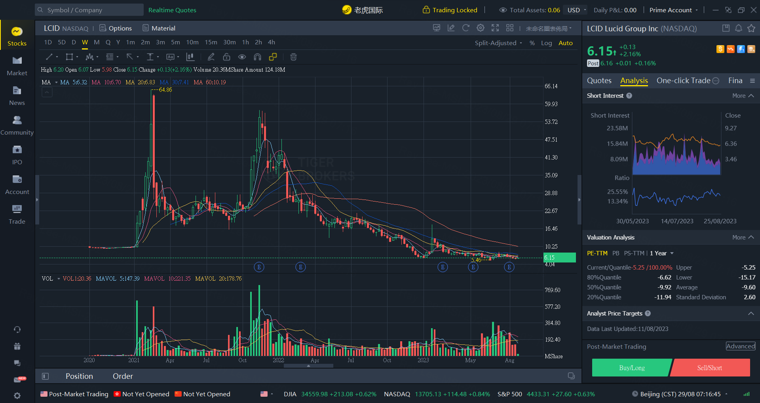The height and width of the screenshot is (403, 760).
Task: Open the 1 Year valuation period dropdown
Action: click(x=662, y=253)
